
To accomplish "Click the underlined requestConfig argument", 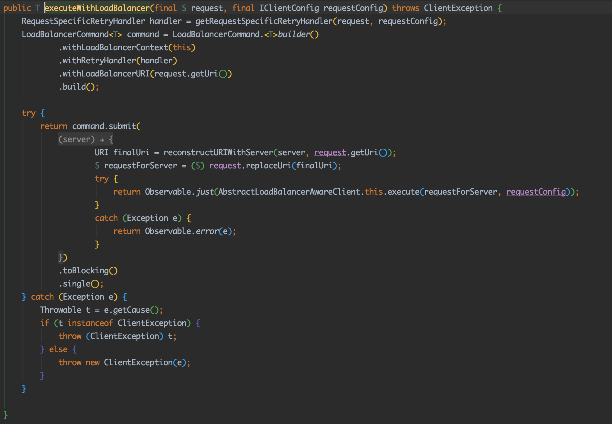I will click(x=536, y=192).
